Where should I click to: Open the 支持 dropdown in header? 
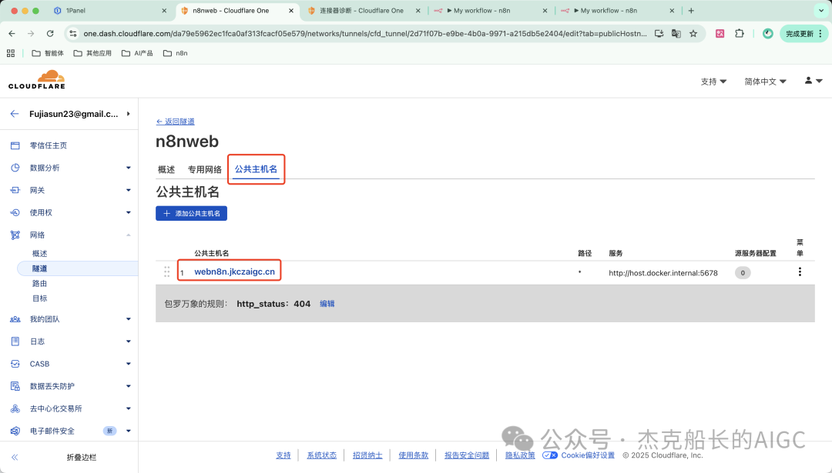pyautogui.click(x=713, y=82)
